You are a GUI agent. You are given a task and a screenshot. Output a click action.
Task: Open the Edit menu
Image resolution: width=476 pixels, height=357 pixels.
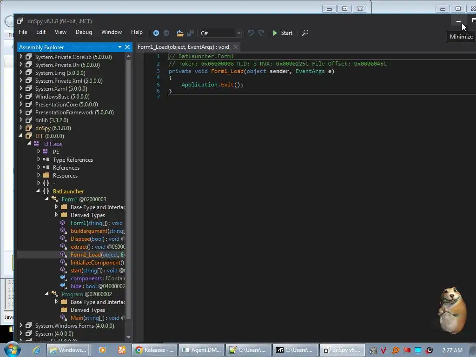click(x=41, y=32)
